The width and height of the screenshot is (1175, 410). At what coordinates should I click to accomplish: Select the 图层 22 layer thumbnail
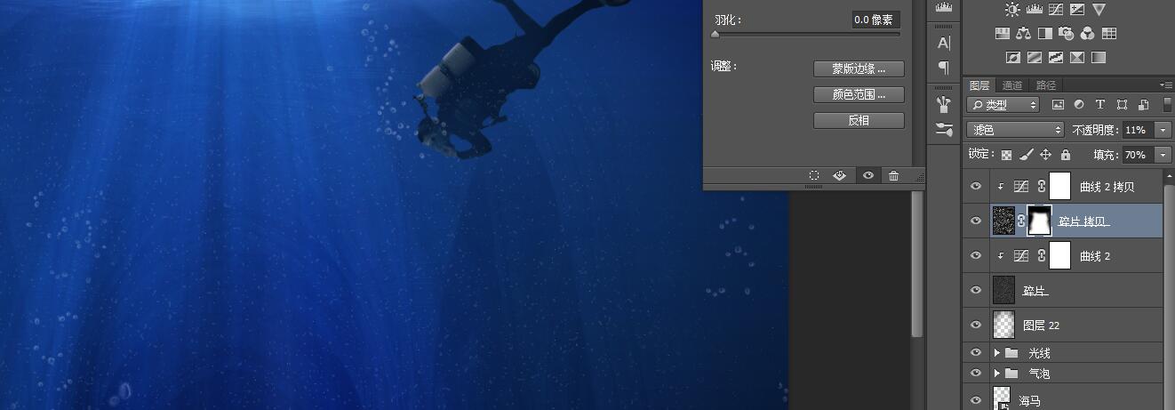pyautogui.click(x=1003, y=325)
